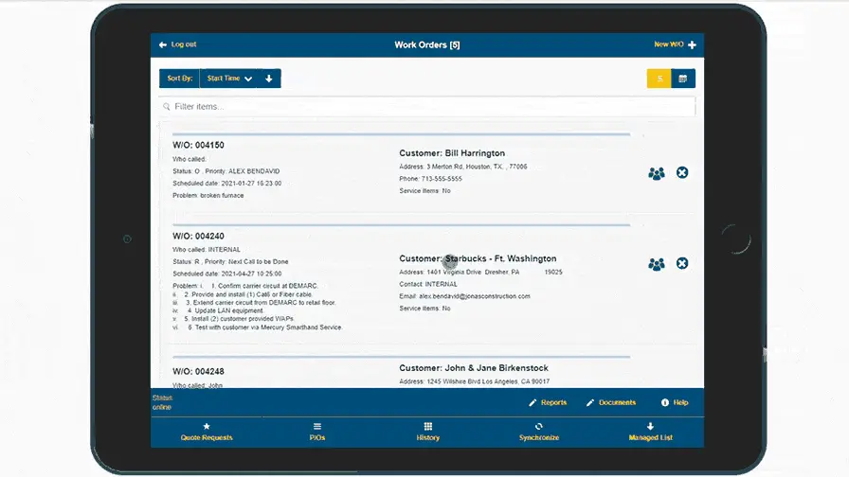Click the Filter items search field
Viewport: 849px width, 477px height.
pos(426,107)
